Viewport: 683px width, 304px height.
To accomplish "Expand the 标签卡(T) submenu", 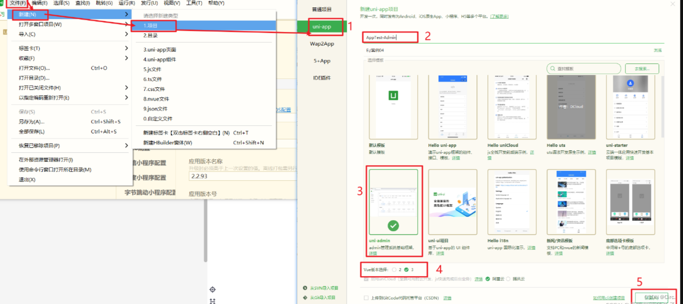I will (x=71, y=48).
